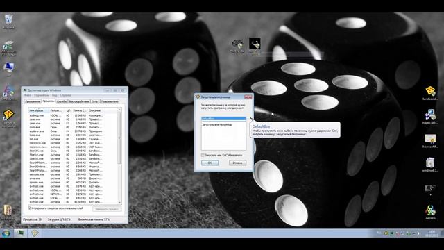Sort processes by the Пользователь column header
Image resolution: width=444 pixels, height=250 pixels.
tap(57, 110)
